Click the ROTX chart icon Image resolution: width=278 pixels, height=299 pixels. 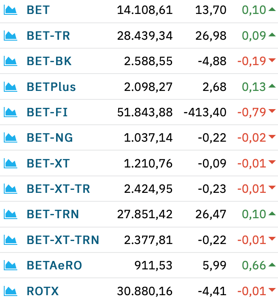[x=11, y=291]
